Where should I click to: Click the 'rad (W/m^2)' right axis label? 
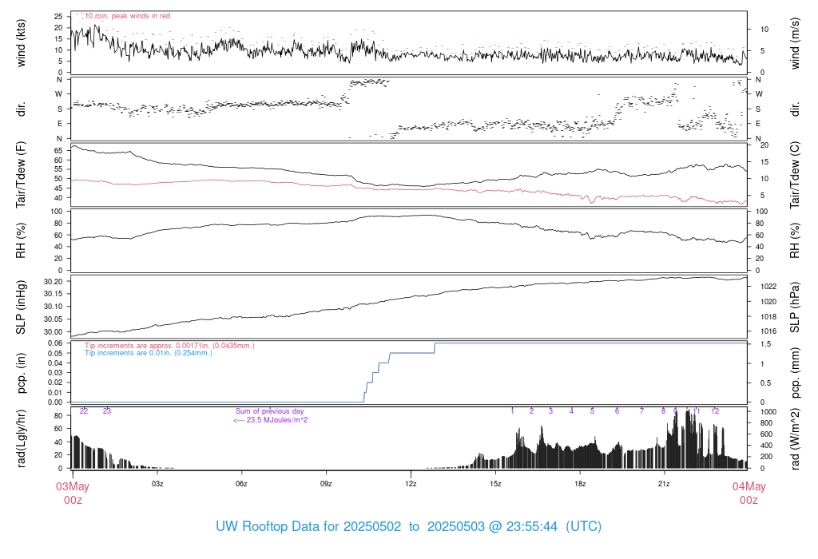pos(795,438)
